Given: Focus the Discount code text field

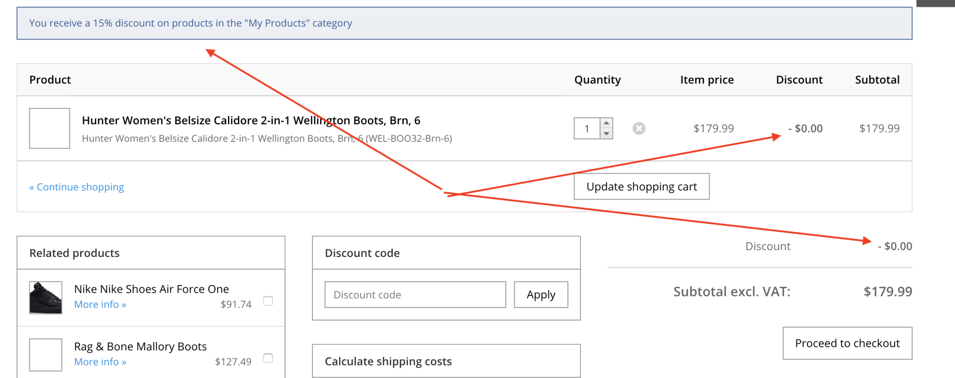Looking at the screenshot, I should 415,295.
